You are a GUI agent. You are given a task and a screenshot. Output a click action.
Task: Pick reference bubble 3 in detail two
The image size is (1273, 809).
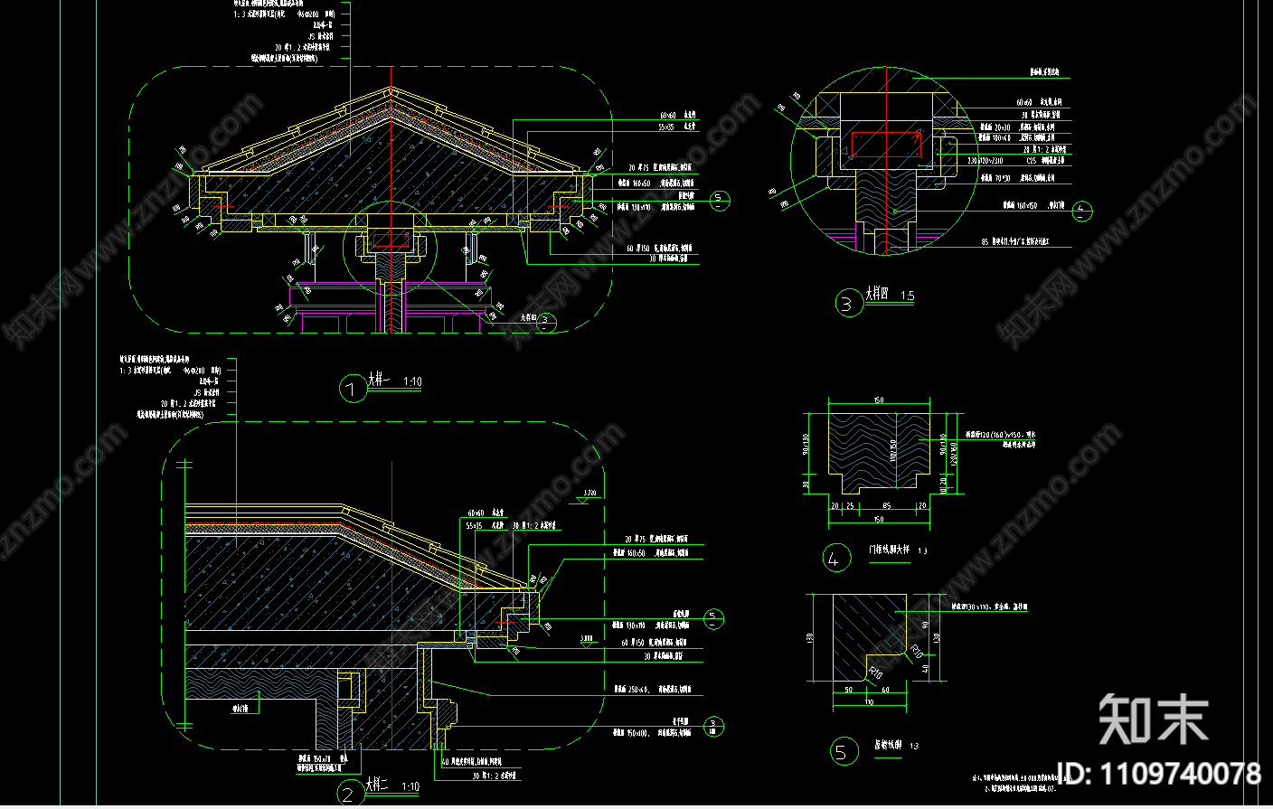(713, 725)
